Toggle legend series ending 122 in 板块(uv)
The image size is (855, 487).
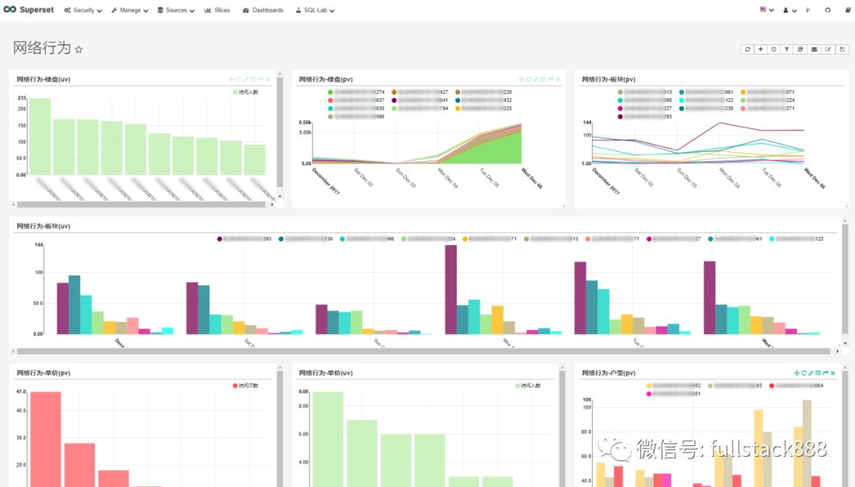tap(796, 239)
